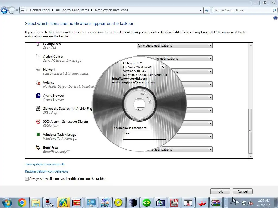Image resolution: width=278 pixels, height=208 pixels.
Task: Click the licensed-to User field
Action: pyautogui.click(x=144, y=135)
